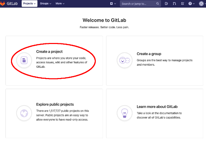Expand the More navigation menu
The height and width of the screenshot is (142, 206).
click(x=60, y=3)
